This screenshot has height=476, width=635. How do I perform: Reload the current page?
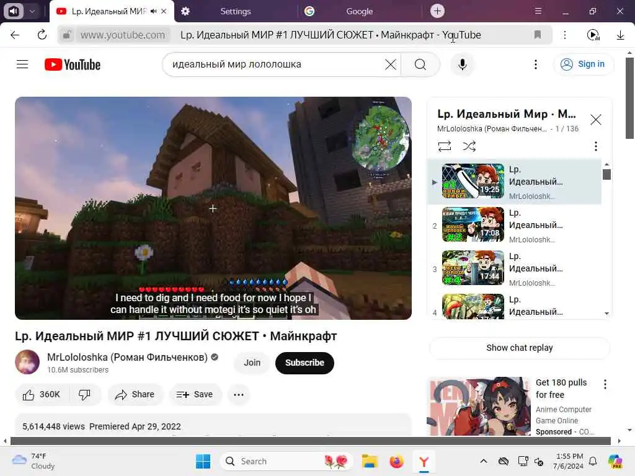pos(42,35)
